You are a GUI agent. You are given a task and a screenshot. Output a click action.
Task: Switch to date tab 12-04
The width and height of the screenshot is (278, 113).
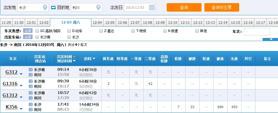[97, 23]
